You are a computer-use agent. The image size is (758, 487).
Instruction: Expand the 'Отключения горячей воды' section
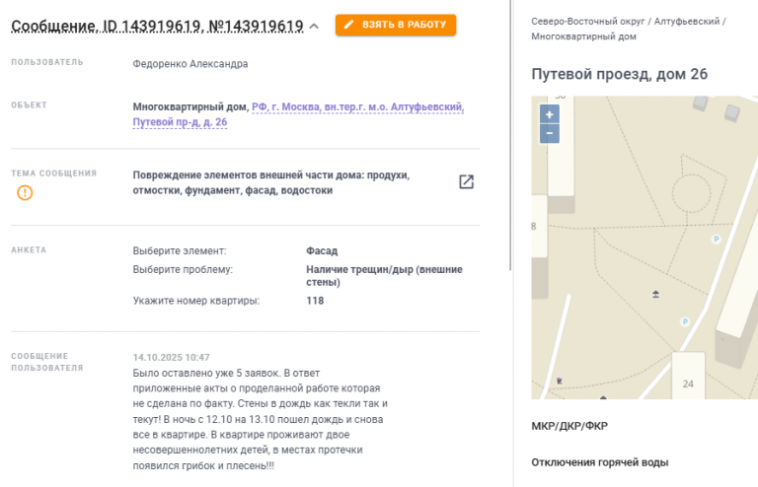(x=599, y=462)
